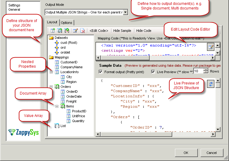Click <Edit Code> toolbar item
Screen dimensions: 229x161
click(99, 31)
